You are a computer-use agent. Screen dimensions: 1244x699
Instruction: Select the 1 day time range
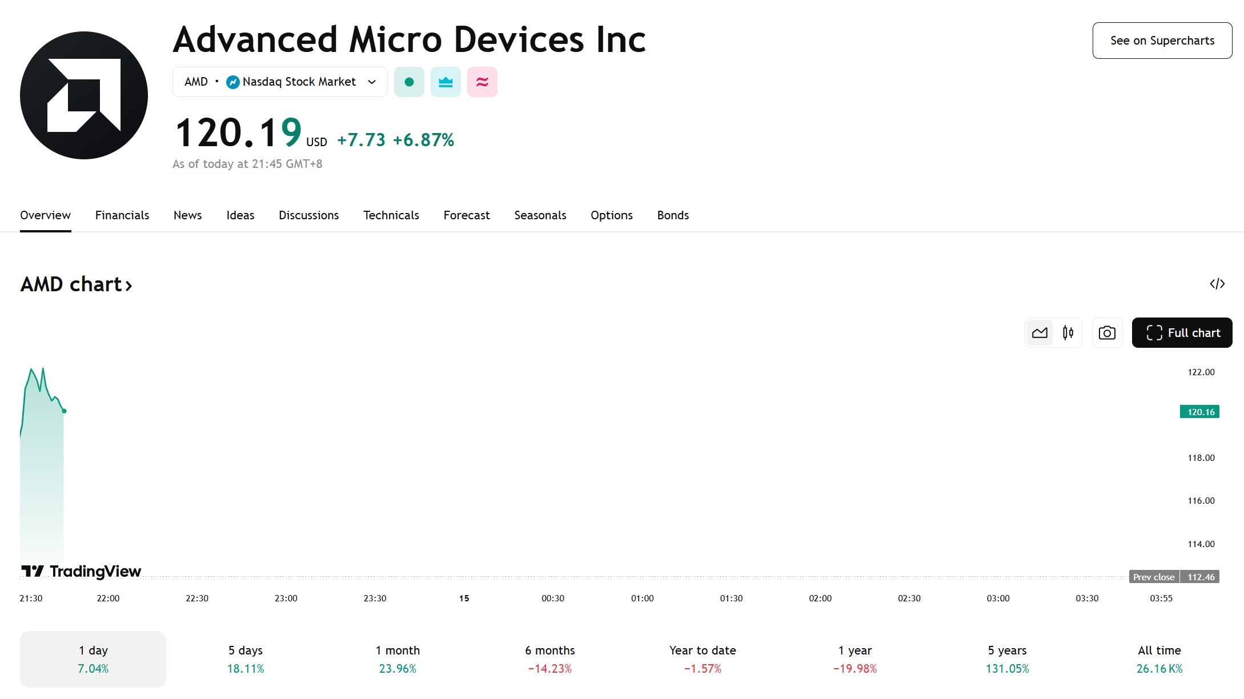93,659
